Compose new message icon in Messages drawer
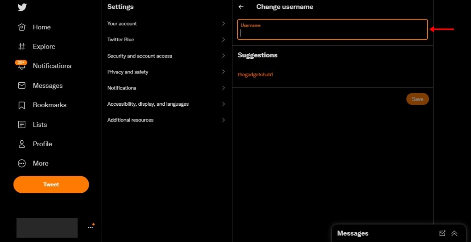The height and width of the screenshot is (242, 471). 442,233
